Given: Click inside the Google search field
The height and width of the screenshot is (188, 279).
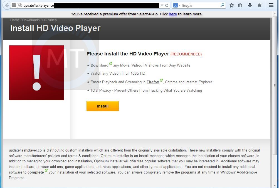Looking at the screenshot, I should click(197, 5).
